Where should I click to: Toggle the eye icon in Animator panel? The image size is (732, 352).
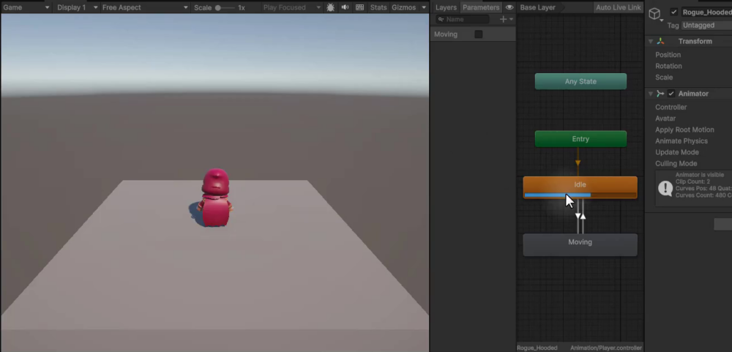[509, 7]
